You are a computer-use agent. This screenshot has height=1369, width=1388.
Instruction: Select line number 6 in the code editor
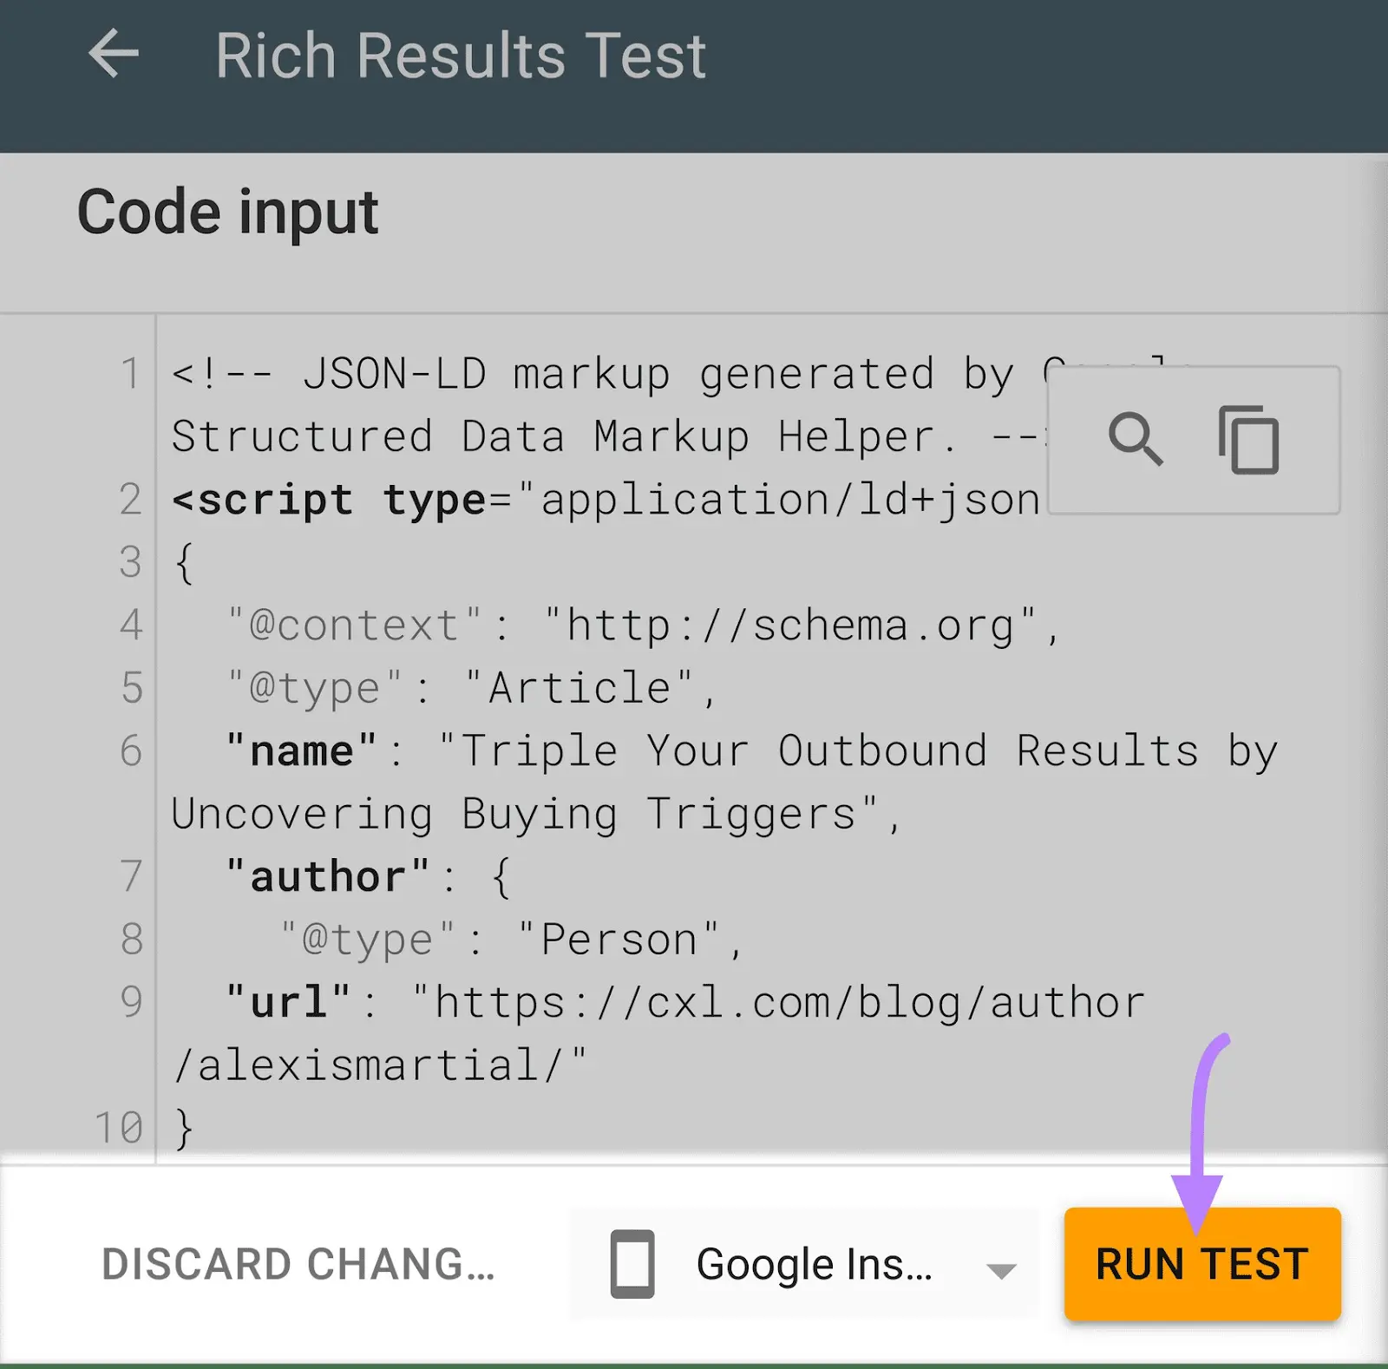click(x=130, y=751)
